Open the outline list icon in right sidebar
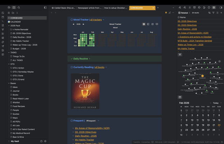224x144 pixels. (x=190, y=8)
